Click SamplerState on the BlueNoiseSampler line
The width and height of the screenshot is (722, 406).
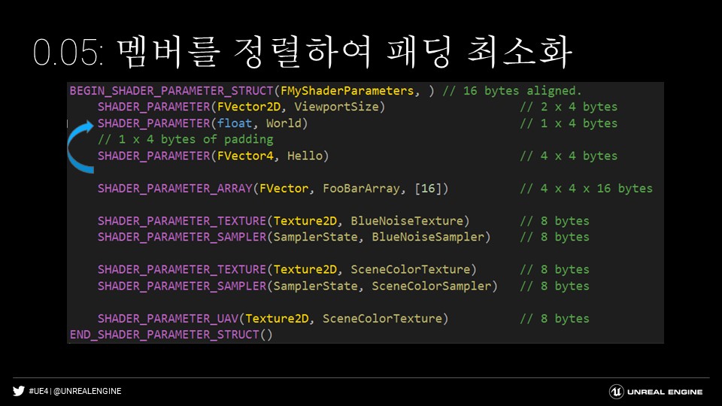(315, 237)
